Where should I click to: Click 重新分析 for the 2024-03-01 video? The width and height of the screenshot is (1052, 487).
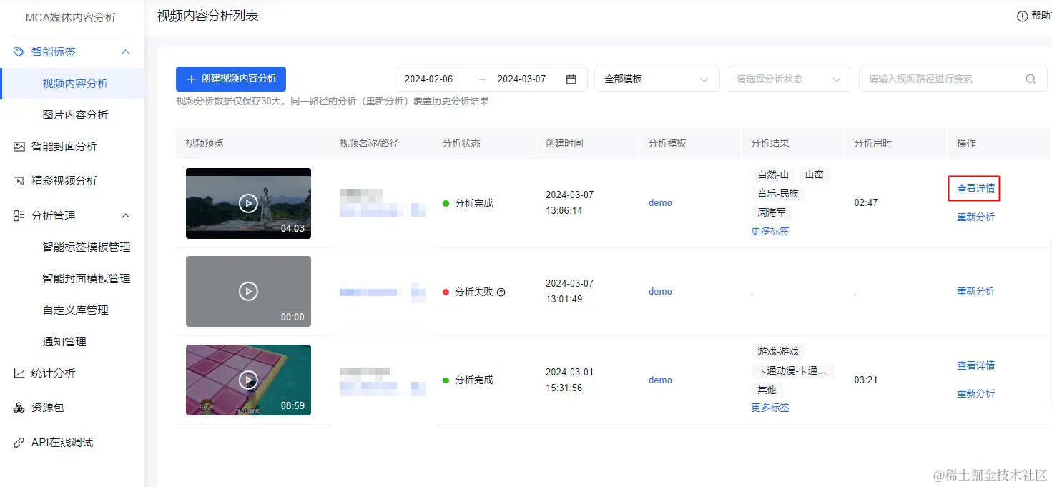click(975, 394)
